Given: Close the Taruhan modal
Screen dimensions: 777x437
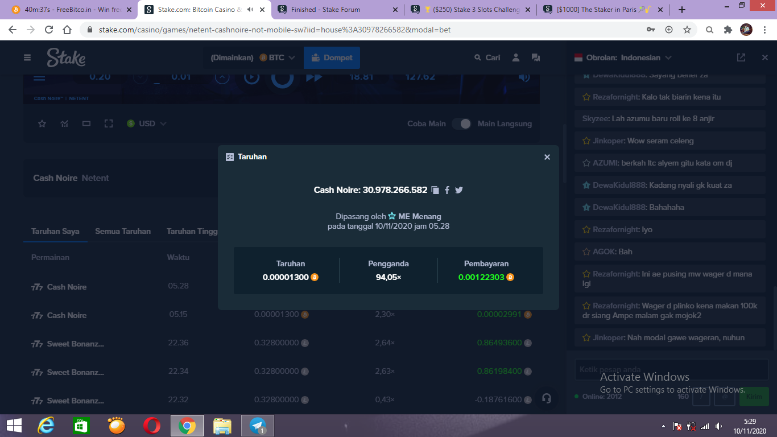Looking at the screenshot, I should click(x=547, y=157).
